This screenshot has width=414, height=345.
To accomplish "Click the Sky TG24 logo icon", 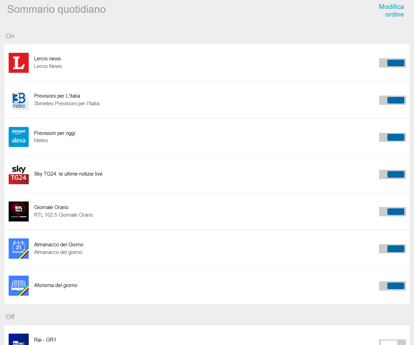I will [x=19, y=174].
